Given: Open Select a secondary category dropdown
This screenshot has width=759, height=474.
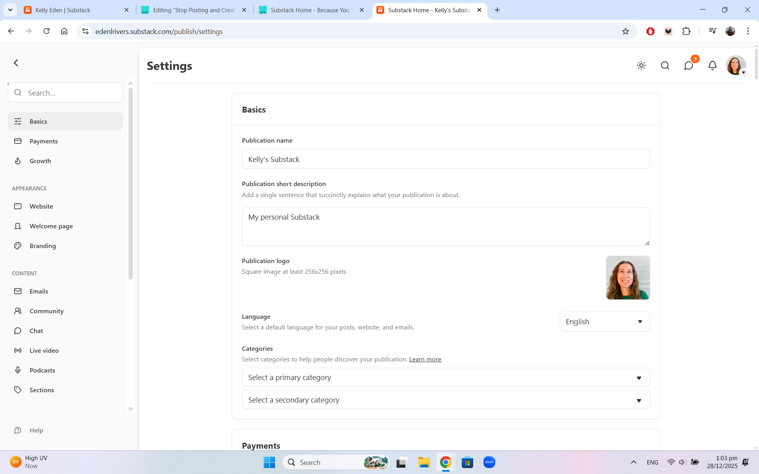Looking at the screenshot, I should [x=446, y=400].
